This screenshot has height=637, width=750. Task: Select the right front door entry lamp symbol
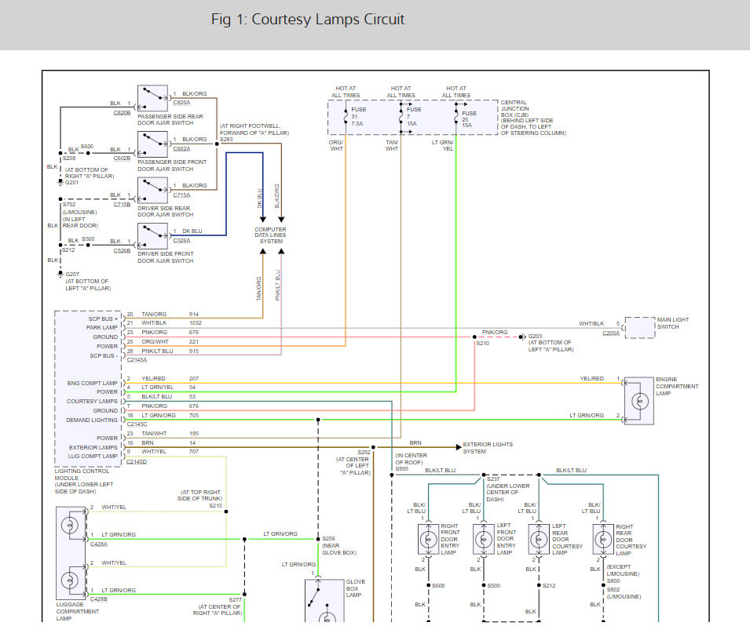tap(430, 539)
